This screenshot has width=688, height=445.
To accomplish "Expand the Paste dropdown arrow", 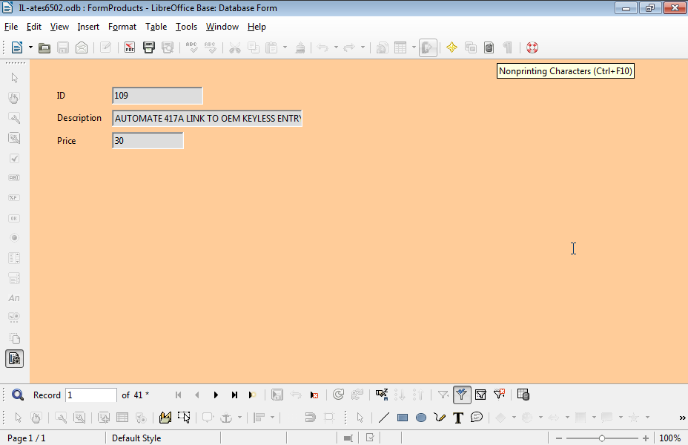I will coord(285,47).
